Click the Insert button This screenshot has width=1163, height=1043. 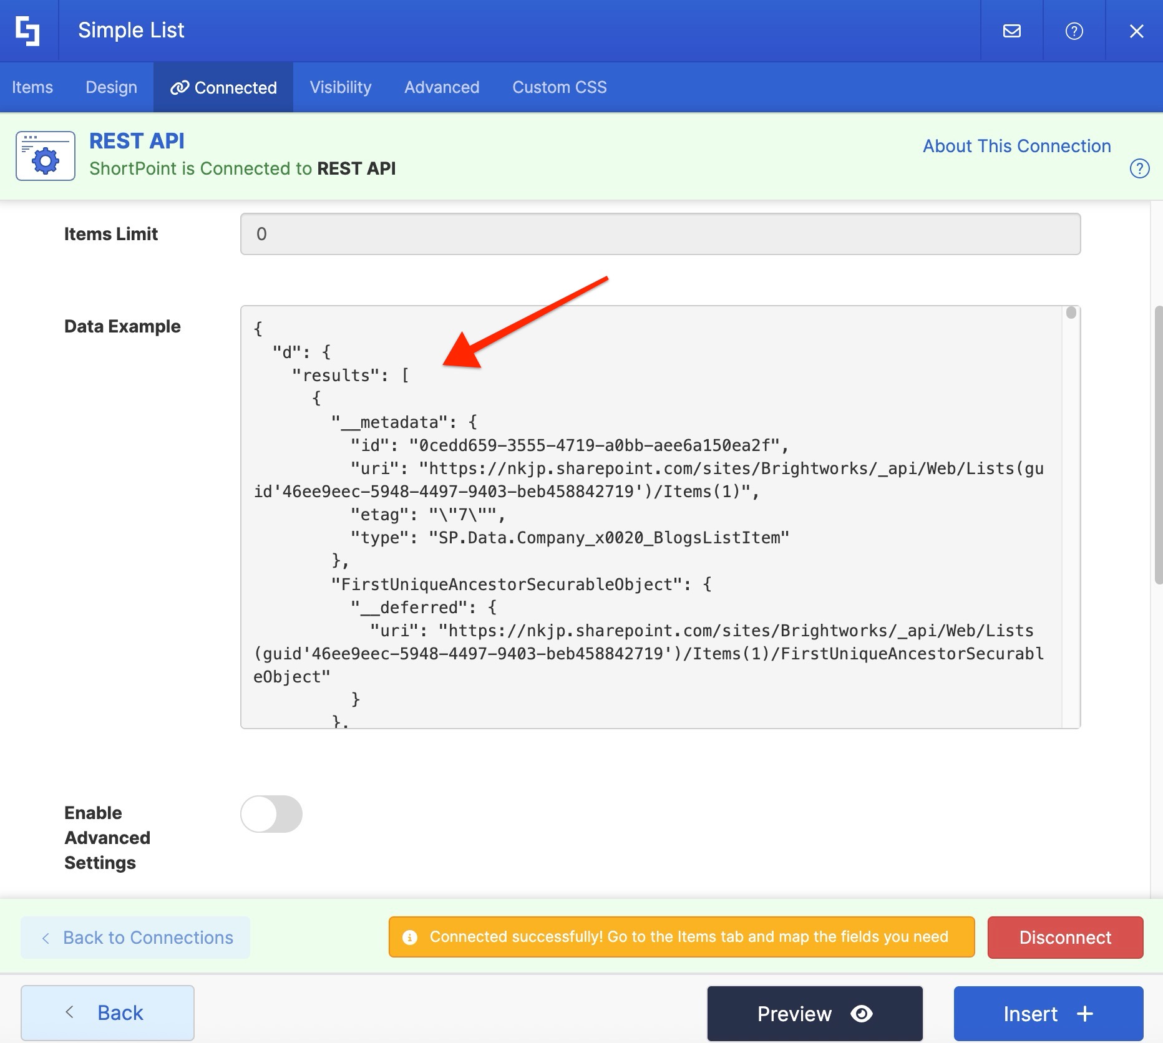click(x=1048, y=1014)
